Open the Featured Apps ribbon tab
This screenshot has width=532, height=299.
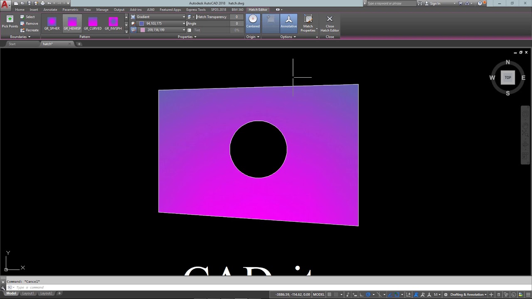170,10
